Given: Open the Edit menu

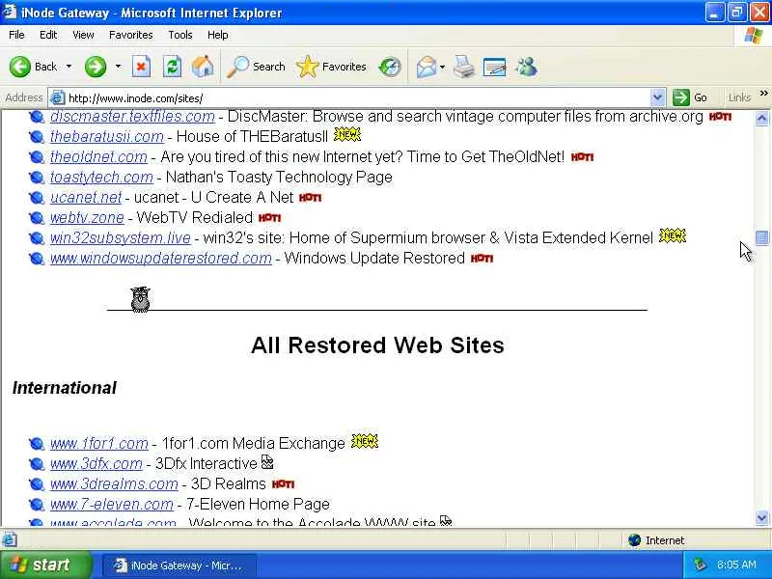Looking at the screenshot, I should click(x=48, y=35).
